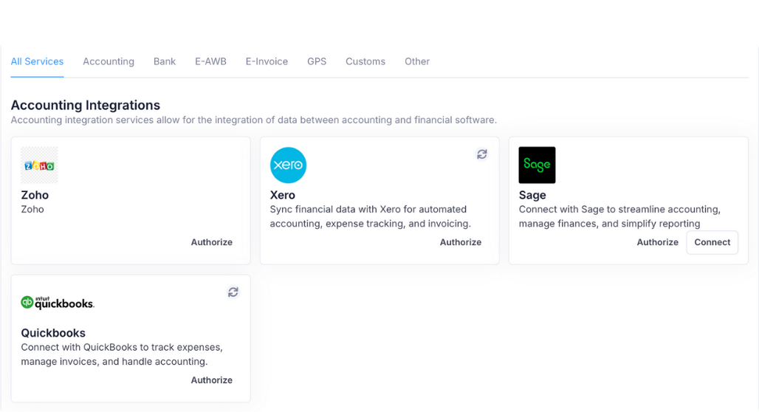Open the Other tab
The image size is (759, 412).
[417, 61]
